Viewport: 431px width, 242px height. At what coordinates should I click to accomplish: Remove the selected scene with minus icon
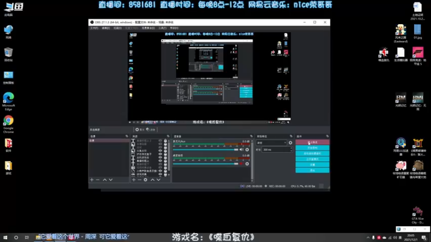click(x=98, y=180)
